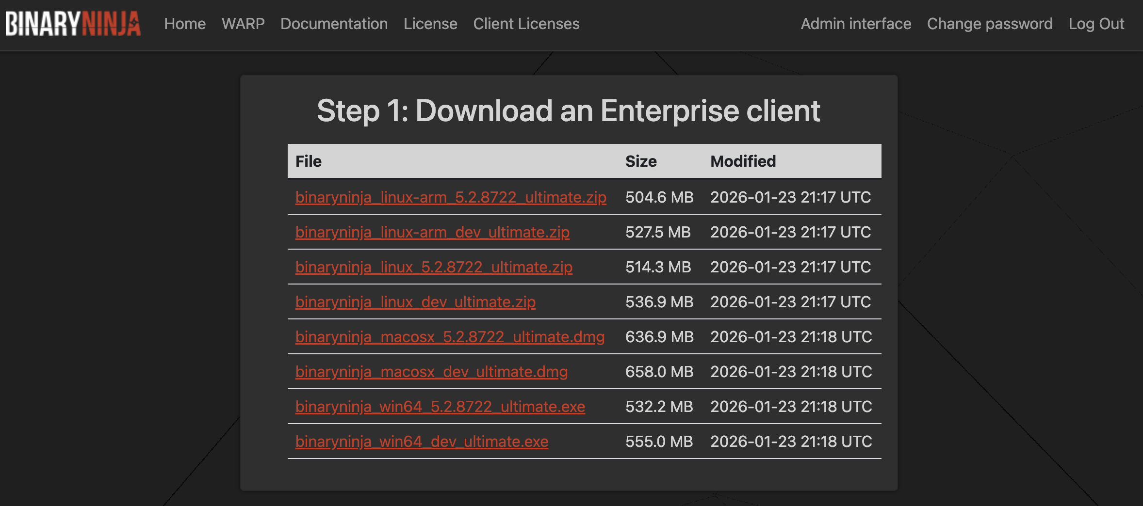Screen dimensions: 1143x506
Task: Open the Admin interface
Action: 856,24
